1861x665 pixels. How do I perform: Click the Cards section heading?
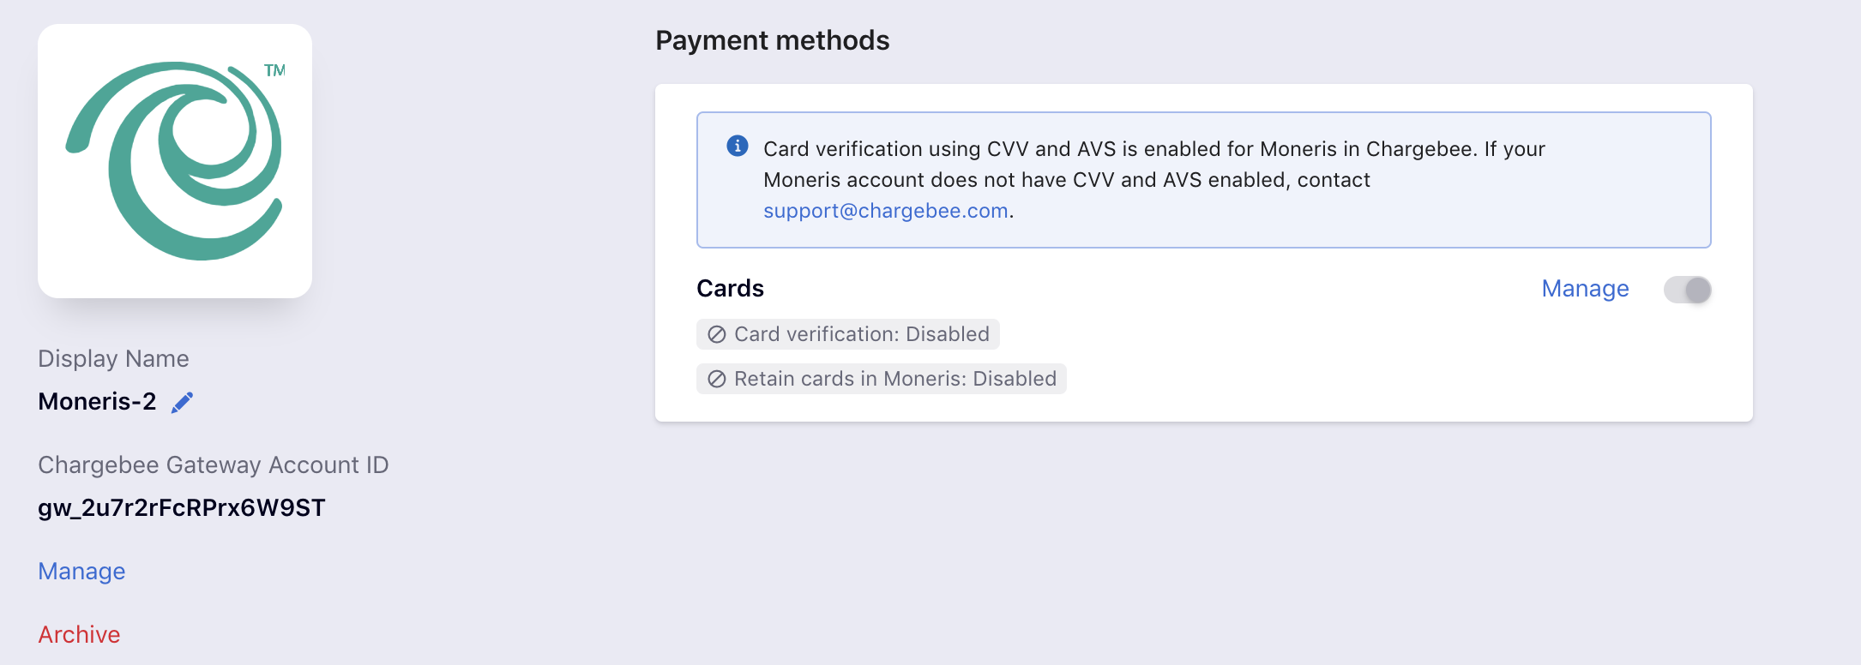(x=730, y=289)
